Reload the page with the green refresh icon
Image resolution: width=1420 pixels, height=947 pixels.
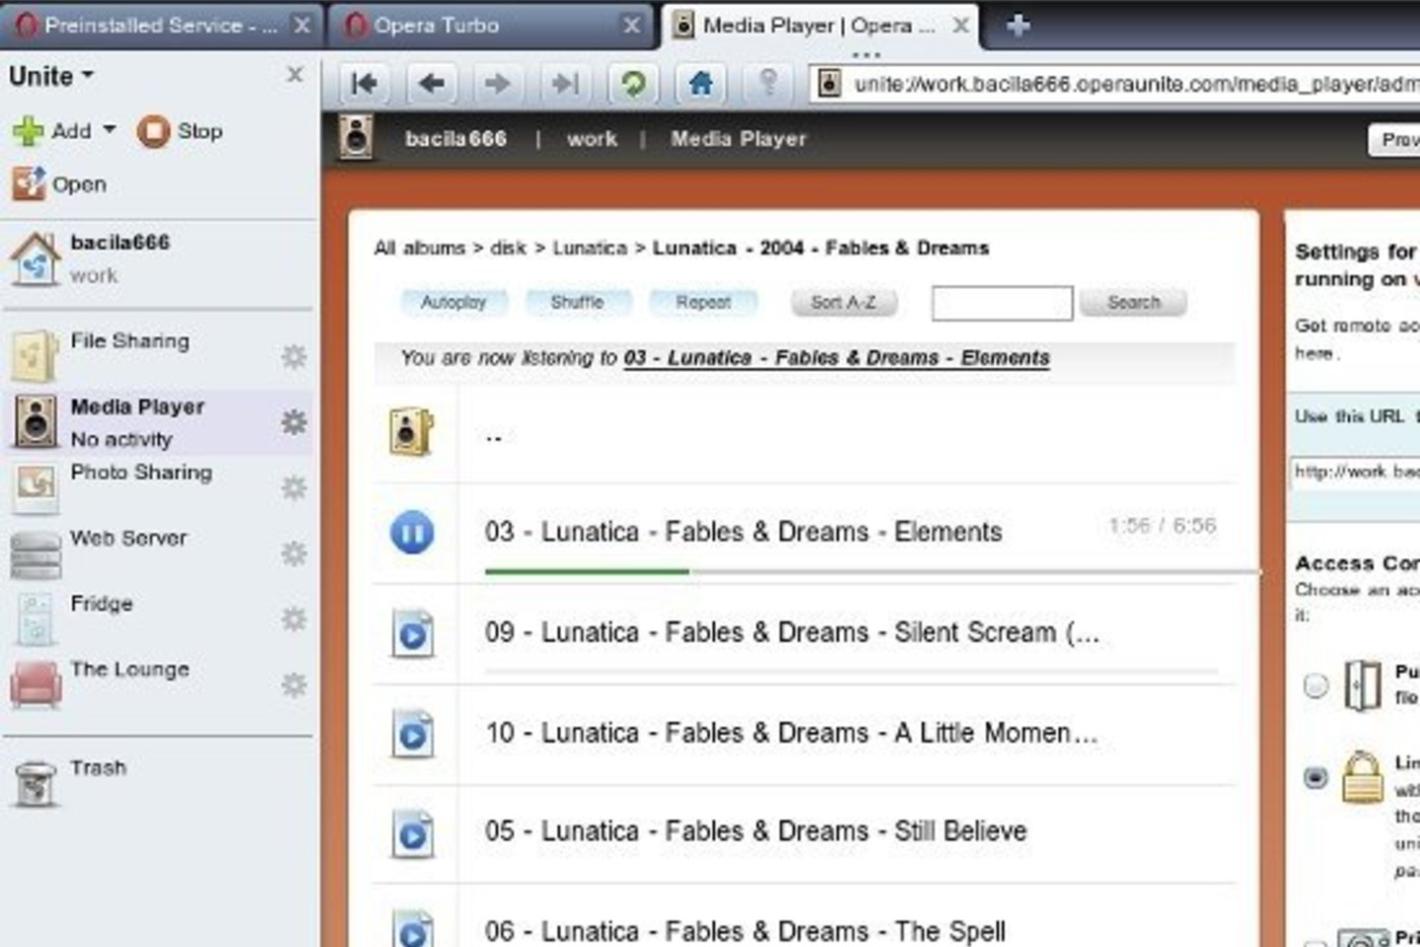tap(633, 84)
